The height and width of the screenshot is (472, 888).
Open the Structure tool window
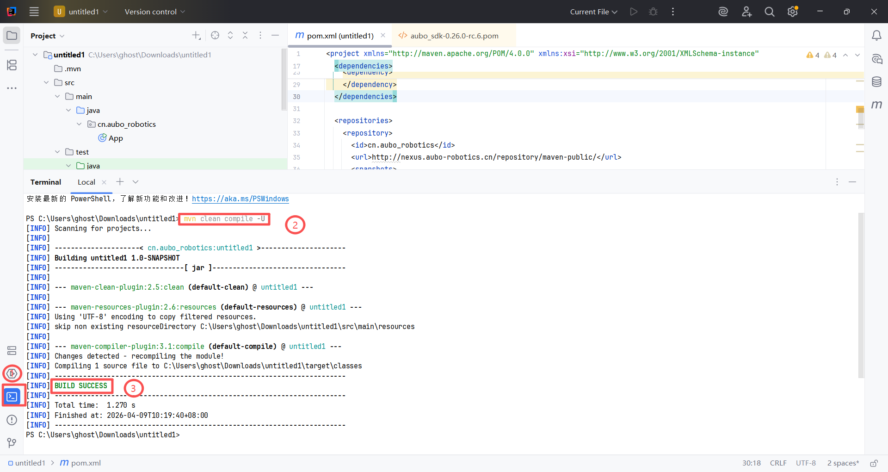point(12,65)
